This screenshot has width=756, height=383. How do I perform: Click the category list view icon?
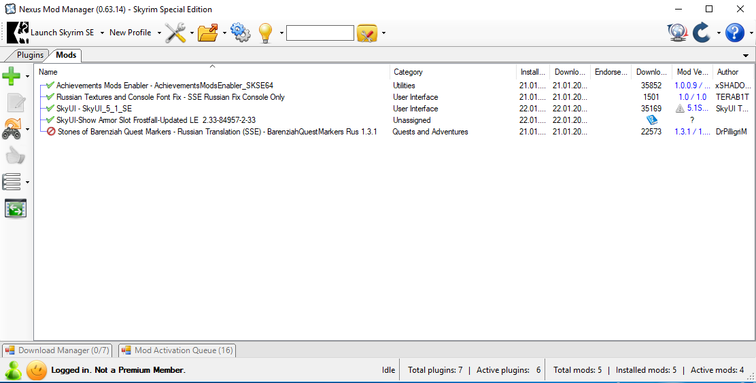(12, 182)
